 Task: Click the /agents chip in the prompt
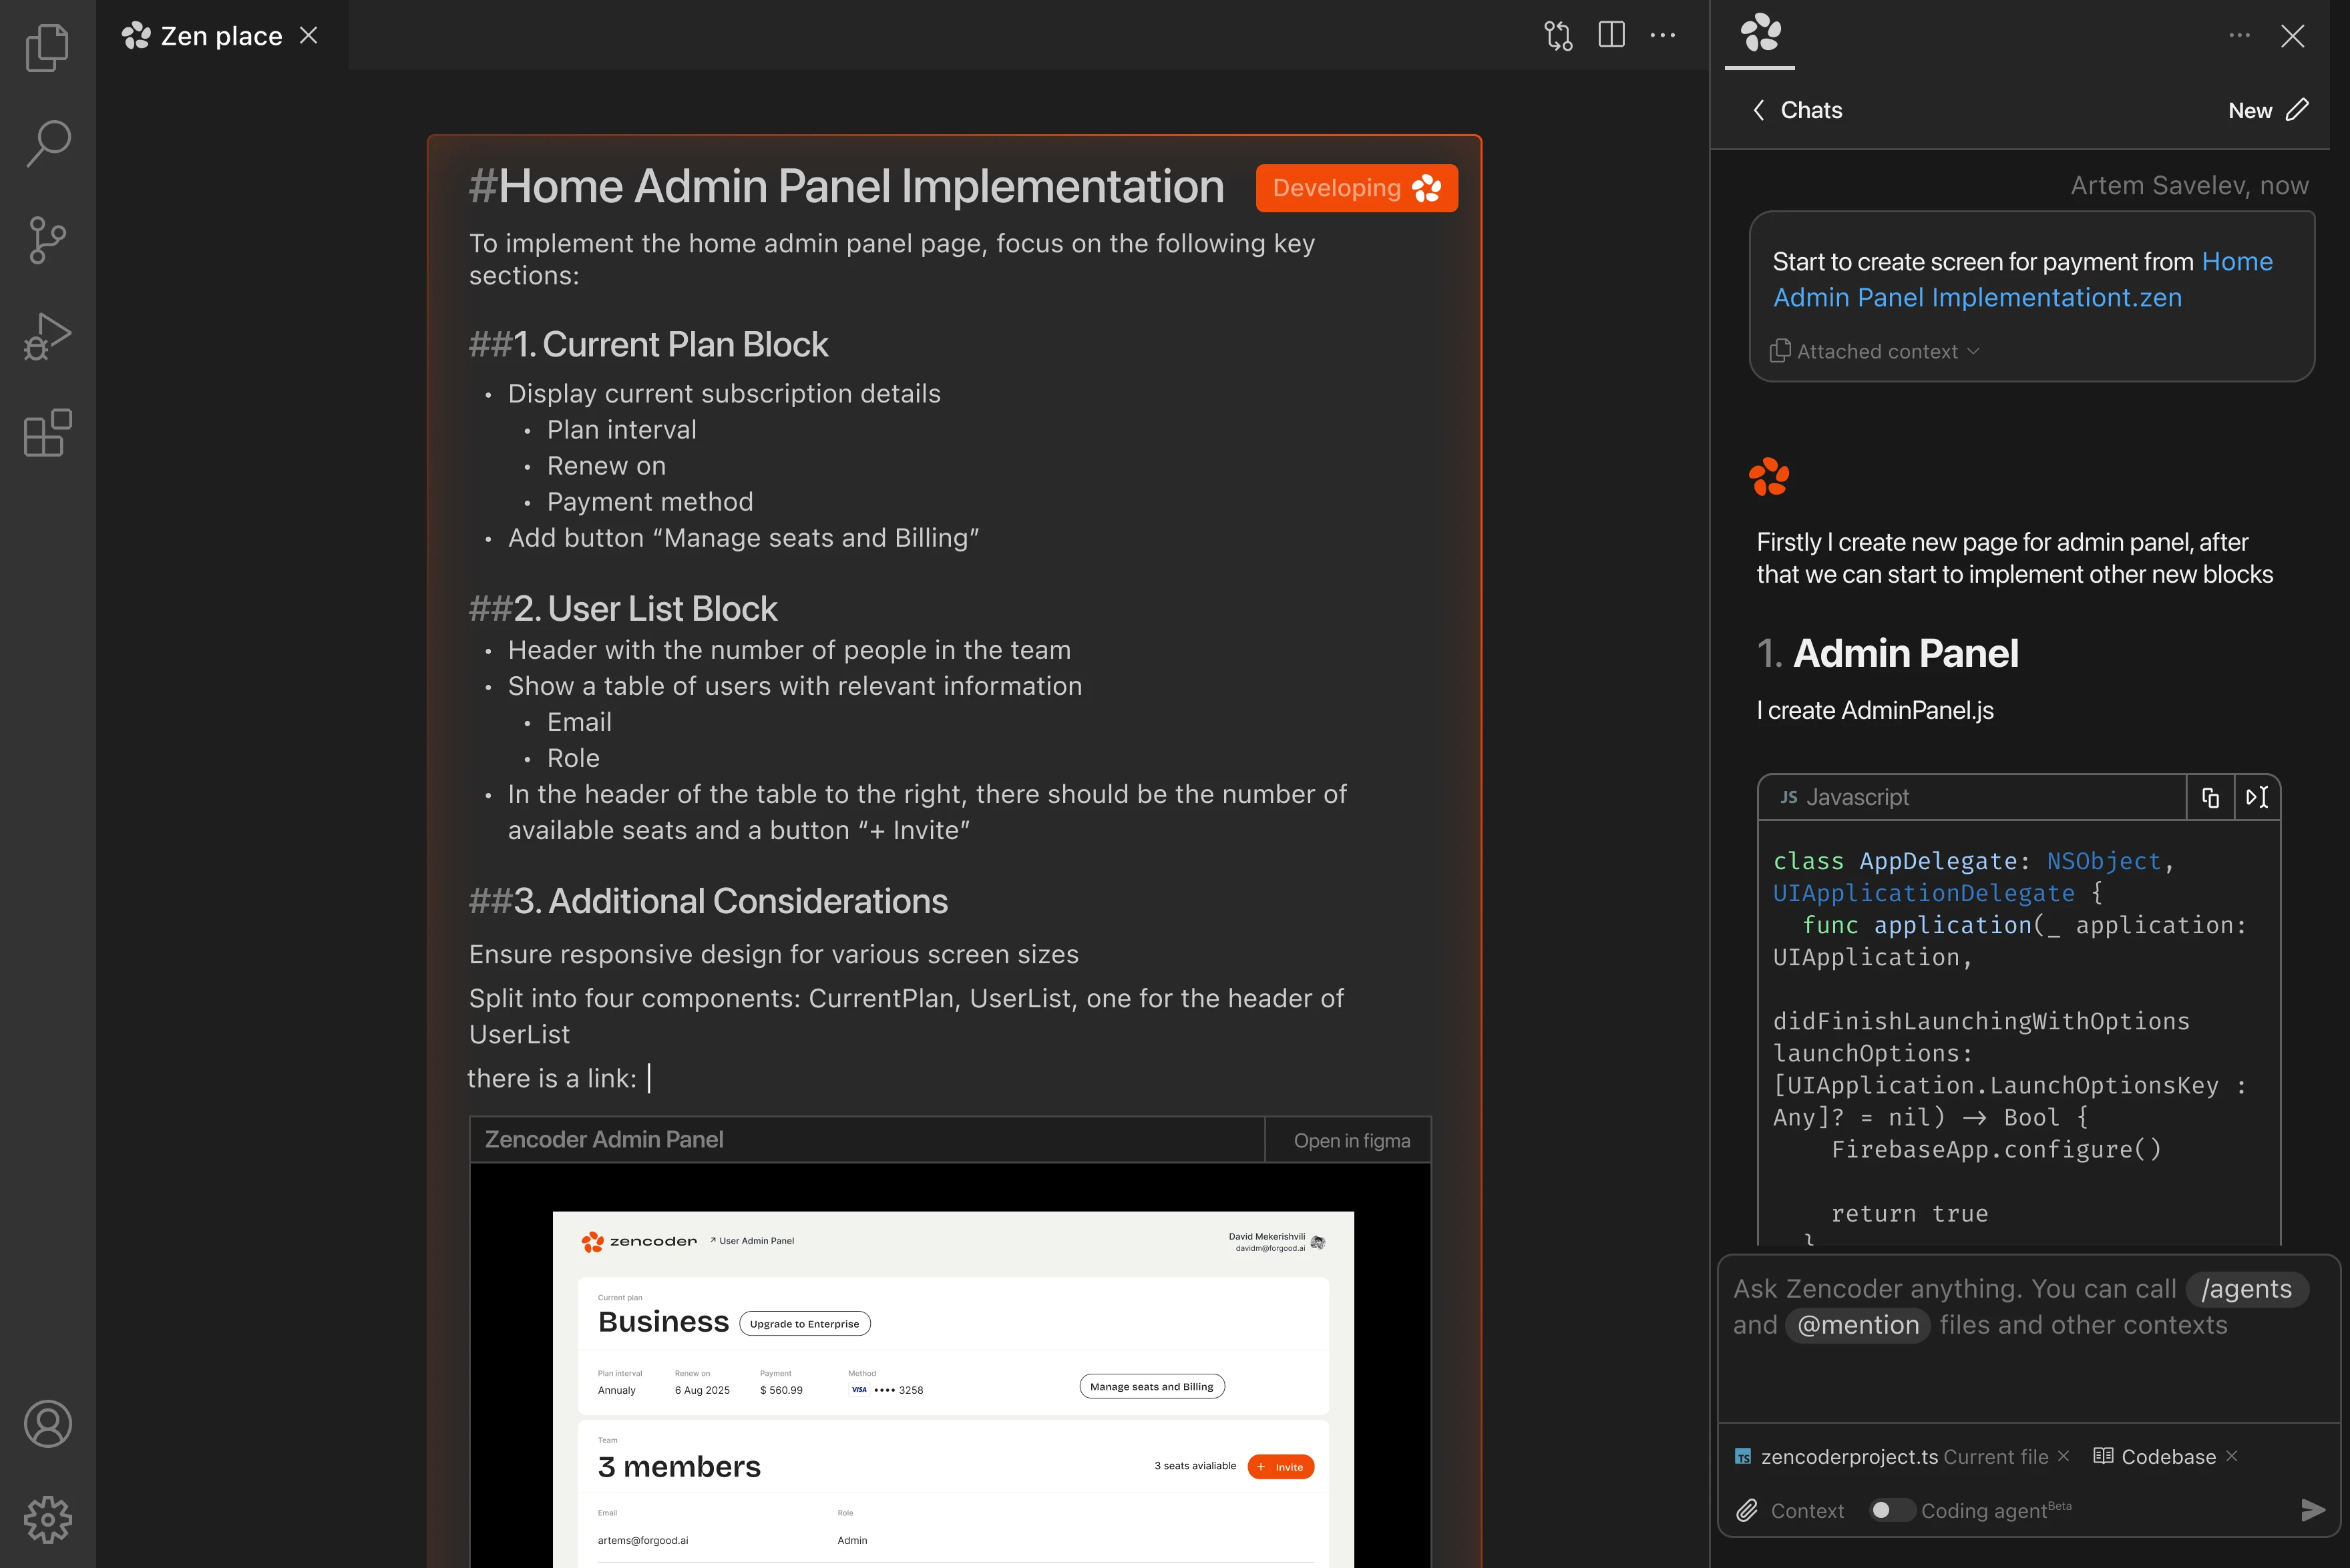[2246, 1289]
